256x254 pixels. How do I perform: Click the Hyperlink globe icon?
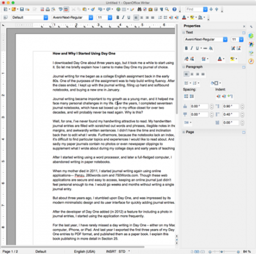coord(118,9)
